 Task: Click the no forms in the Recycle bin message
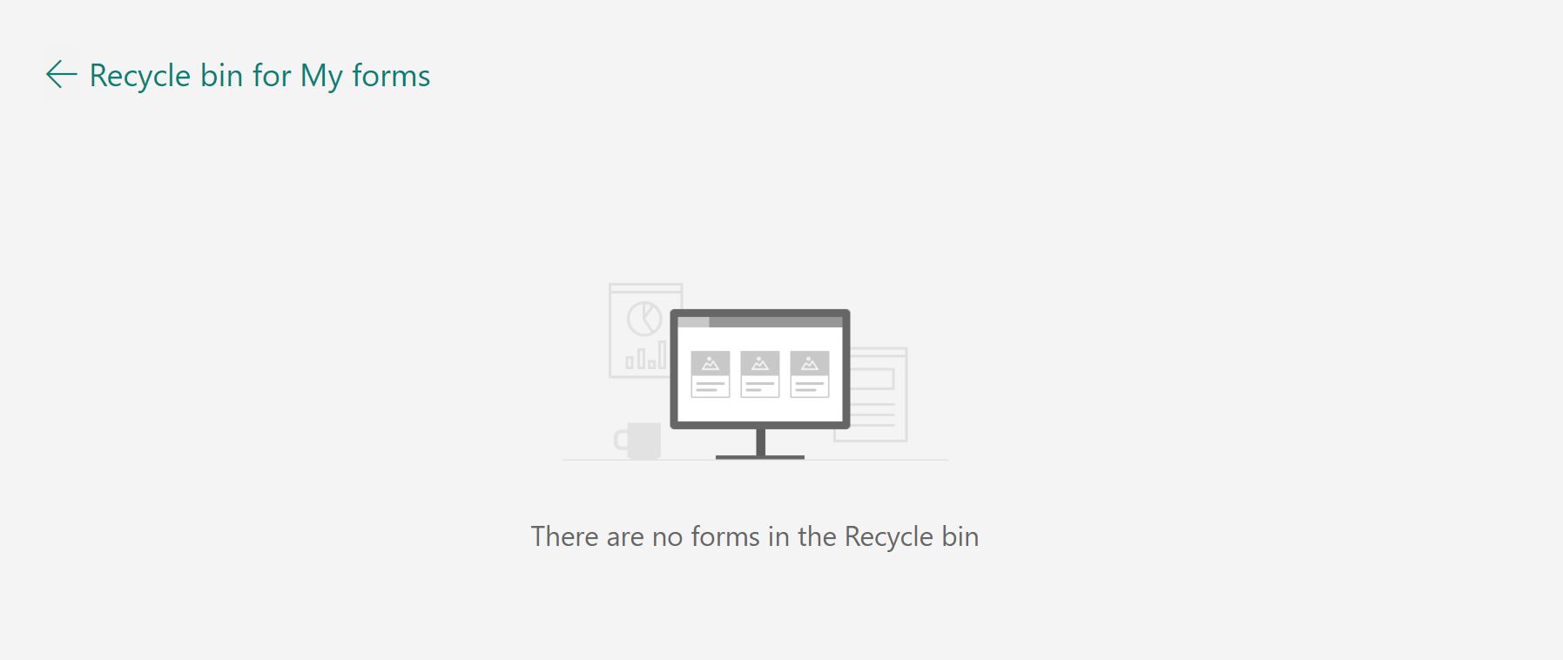[x=755, y=536]
